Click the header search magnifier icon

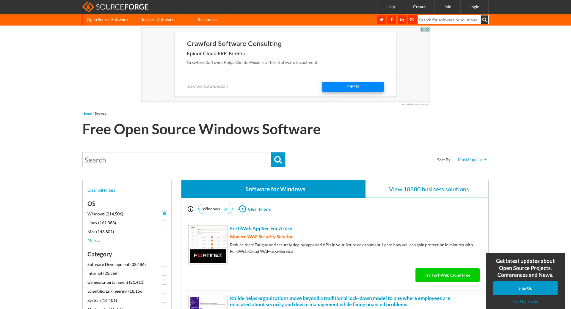[484, 20]
